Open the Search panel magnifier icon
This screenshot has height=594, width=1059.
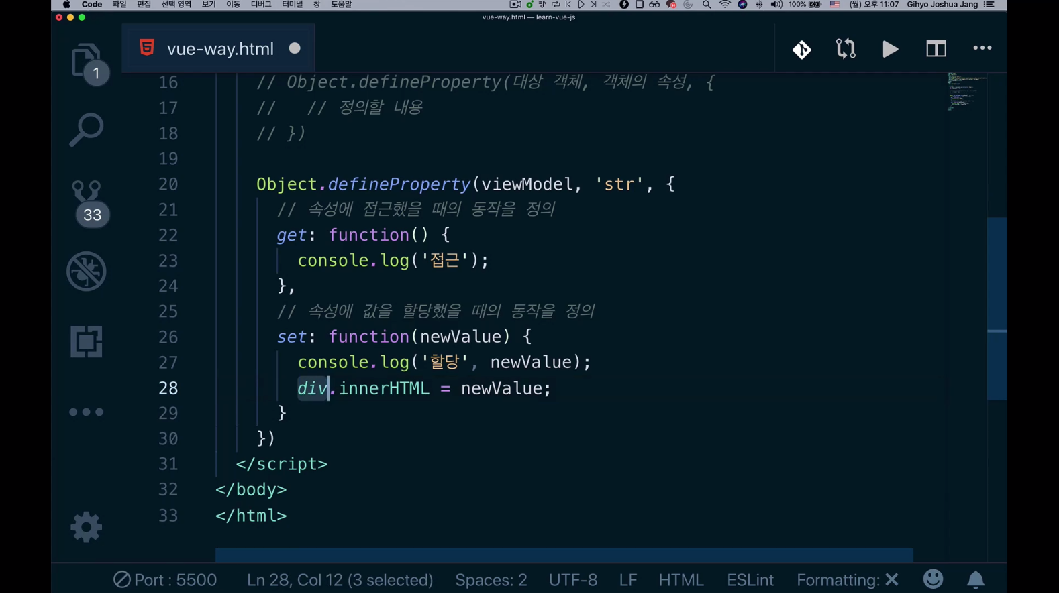click(x=86, y=129)
